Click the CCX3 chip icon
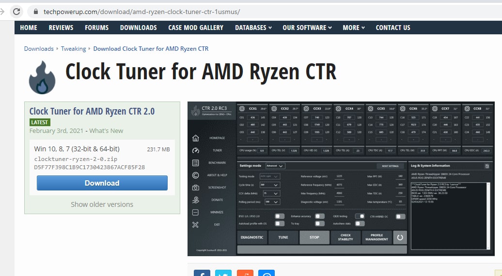This screenshot has width=502, height=276. coord(306,109)
